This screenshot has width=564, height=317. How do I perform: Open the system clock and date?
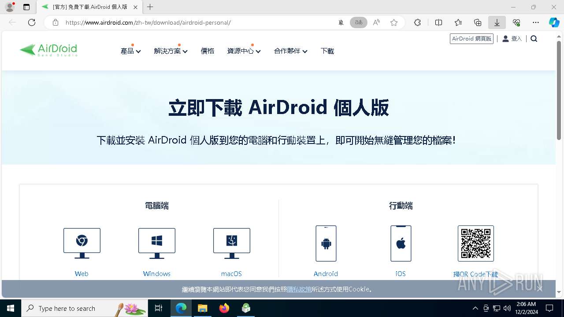click(x=526, y=308)
